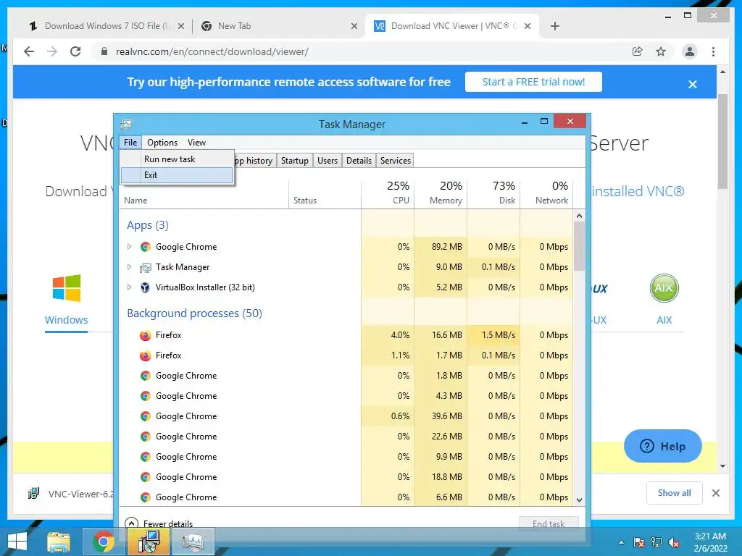Open the Chrome three-dot menu

coord(713,51)
